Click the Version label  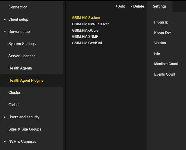[x=160, y=43]
